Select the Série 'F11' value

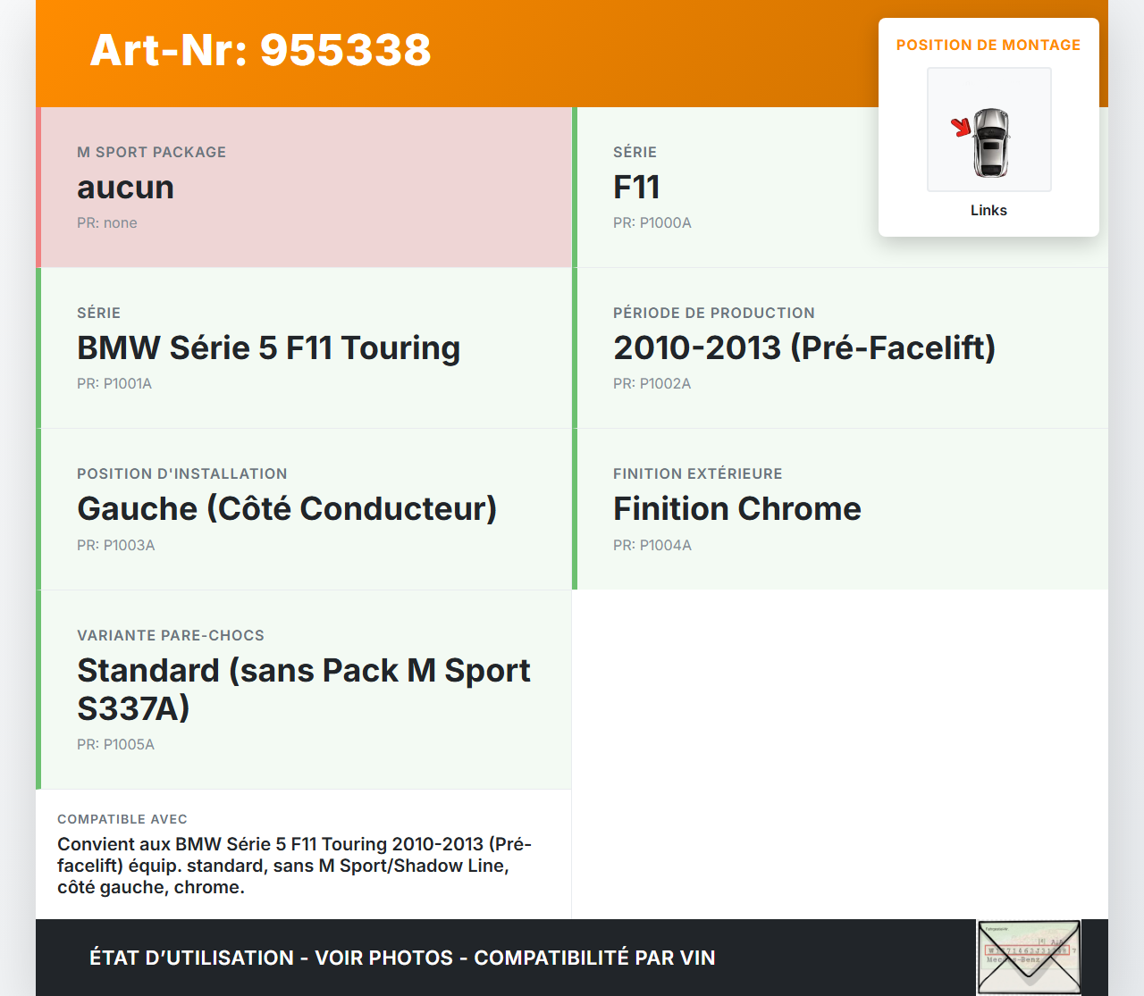(636, 188)
